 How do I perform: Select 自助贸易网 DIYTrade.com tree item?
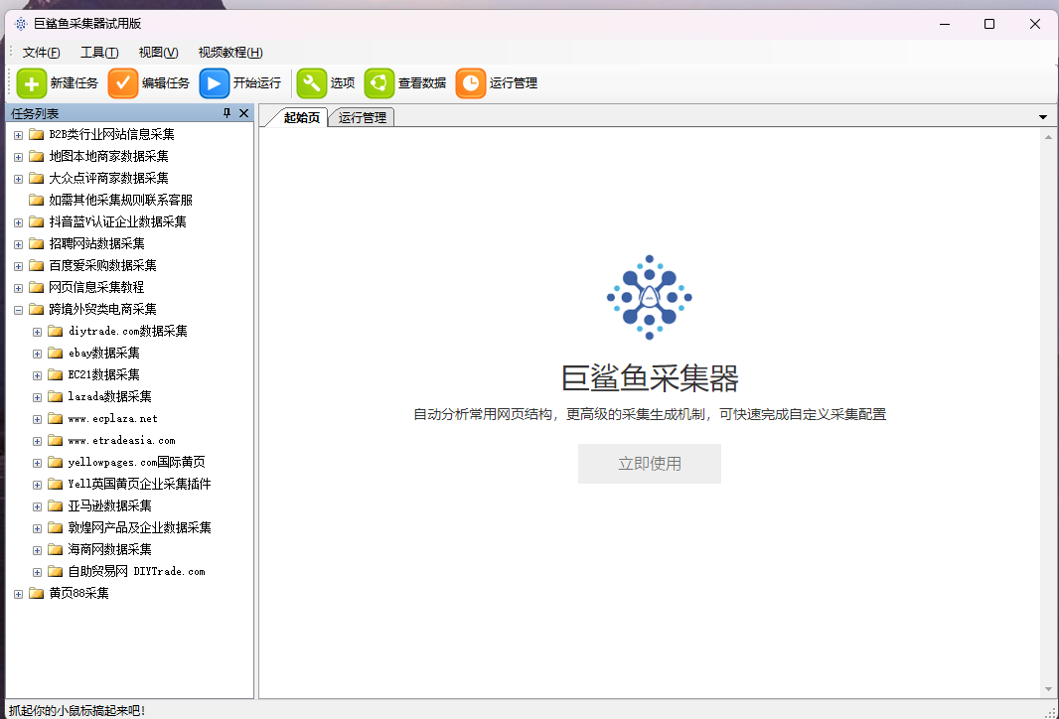pos(136,571)
